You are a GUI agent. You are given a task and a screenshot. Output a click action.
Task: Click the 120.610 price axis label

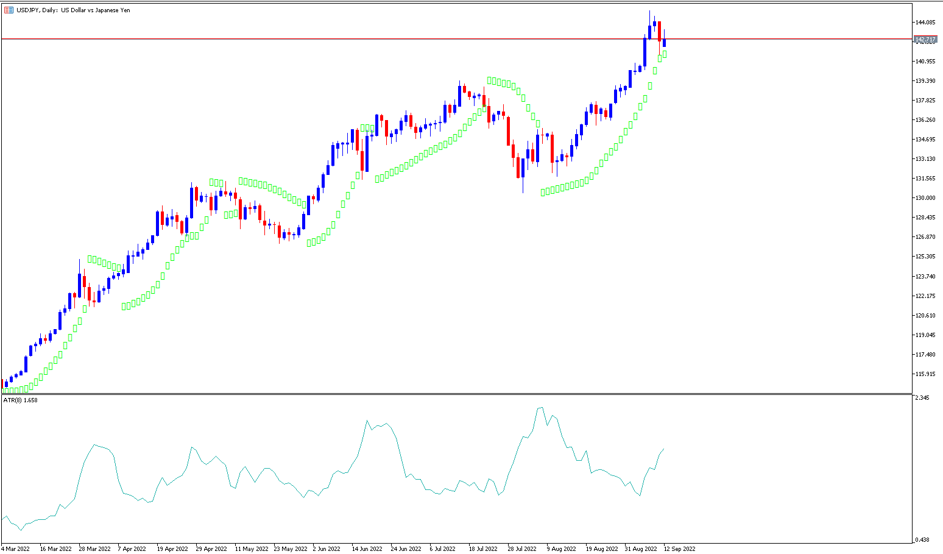pos(925,316)
